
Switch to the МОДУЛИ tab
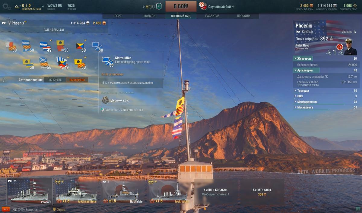click(149, 16)
